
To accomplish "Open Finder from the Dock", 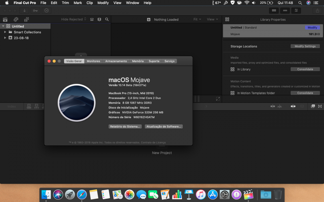I will (46, 194).
